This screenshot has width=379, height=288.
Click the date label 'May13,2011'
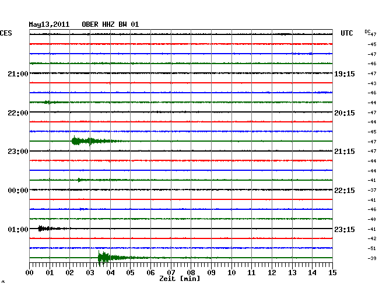point(49,24)
